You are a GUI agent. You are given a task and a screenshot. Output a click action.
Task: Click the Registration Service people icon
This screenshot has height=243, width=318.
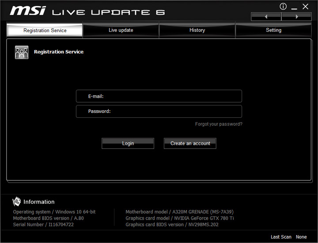[x=22, y=52]
